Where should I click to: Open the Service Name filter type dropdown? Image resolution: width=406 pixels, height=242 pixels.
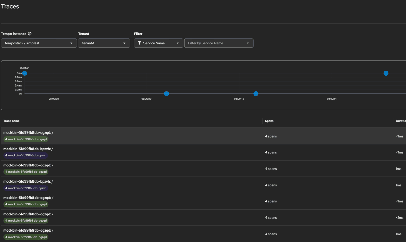pos(158,43)
